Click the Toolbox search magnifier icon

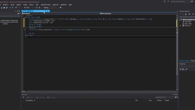[x=18, y=13]
